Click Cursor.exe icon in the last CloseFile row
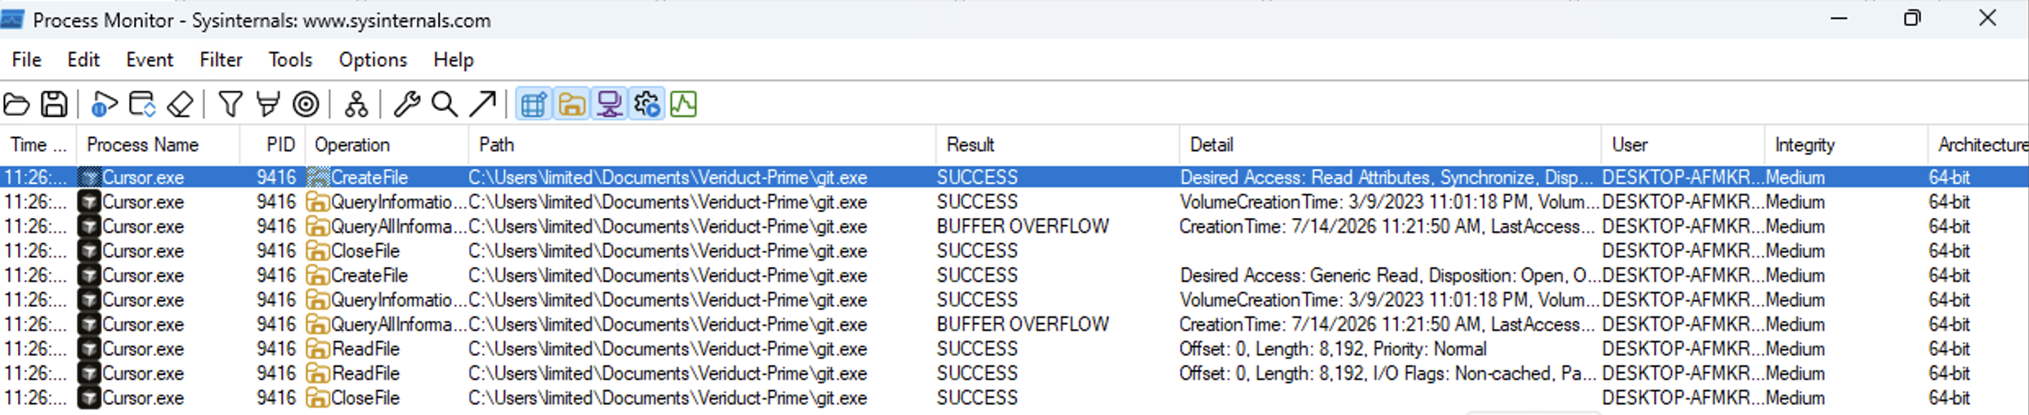 click(x=89, y=398)
